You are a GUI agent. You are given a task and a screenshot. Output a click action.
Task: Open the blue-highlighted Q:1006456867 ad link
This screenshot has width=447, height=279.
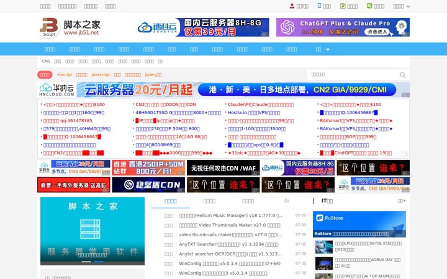(349, 113)
